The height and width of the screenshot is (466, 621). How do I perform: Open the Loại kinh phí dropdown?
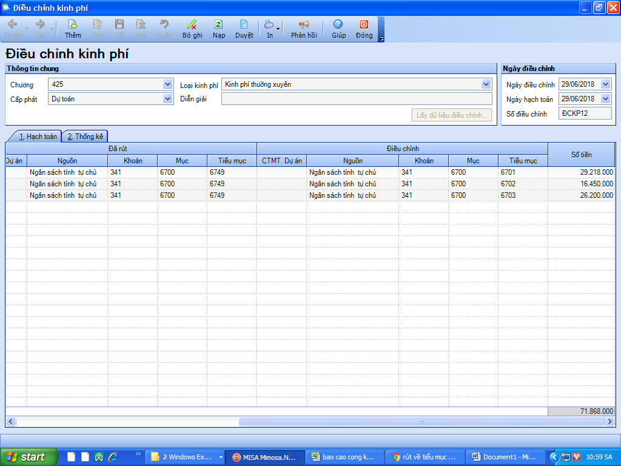(486, 84)
